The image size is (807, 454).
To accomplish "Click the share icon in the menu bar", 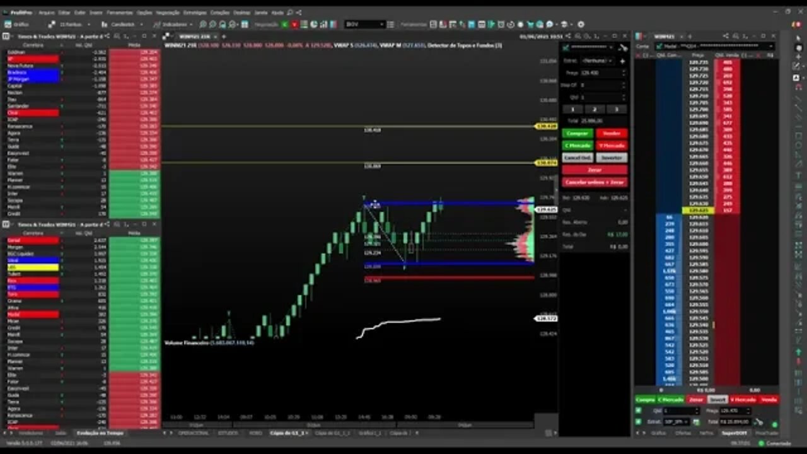I will point(299,13).
